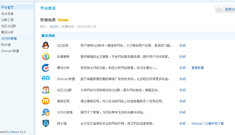Click the QQ互联 service name
The image size is (235, 135).
tap(63, 46)
